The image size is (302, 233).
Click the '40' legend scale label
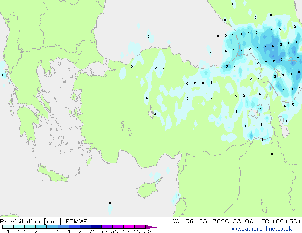point(125,231)
